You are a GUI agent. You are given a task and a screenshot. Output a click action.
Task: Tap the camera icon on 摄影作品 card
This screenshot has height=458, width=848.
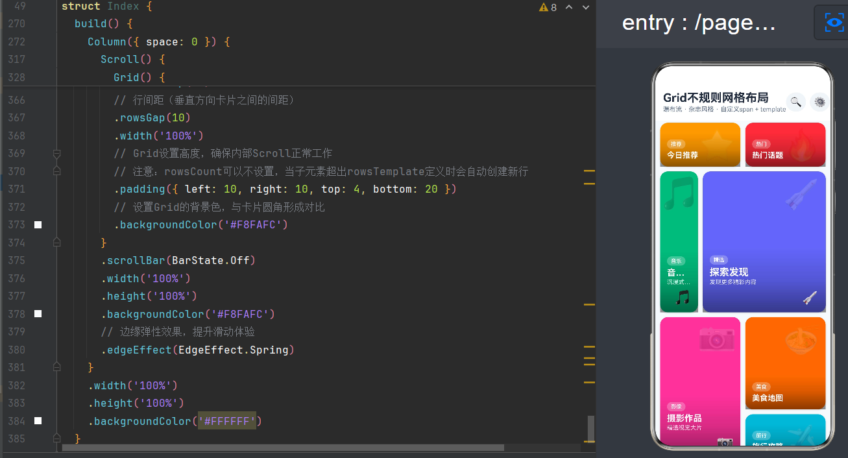tap(725, 442)
